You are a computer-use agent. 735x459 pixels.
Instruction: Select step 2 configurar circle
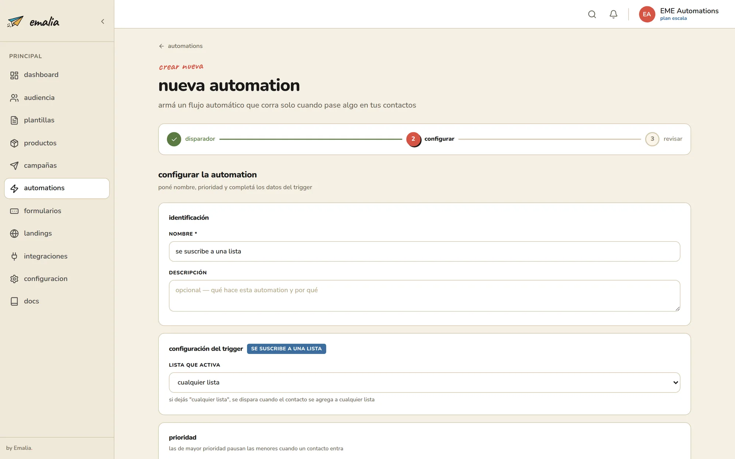[413, 139]
